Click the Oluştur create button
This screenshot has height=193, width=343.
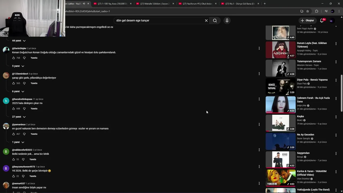[x=307, y=20]
